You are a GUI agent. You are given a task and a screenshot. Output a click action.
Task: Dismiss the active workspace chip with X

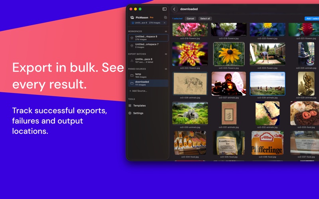point(165,23)
